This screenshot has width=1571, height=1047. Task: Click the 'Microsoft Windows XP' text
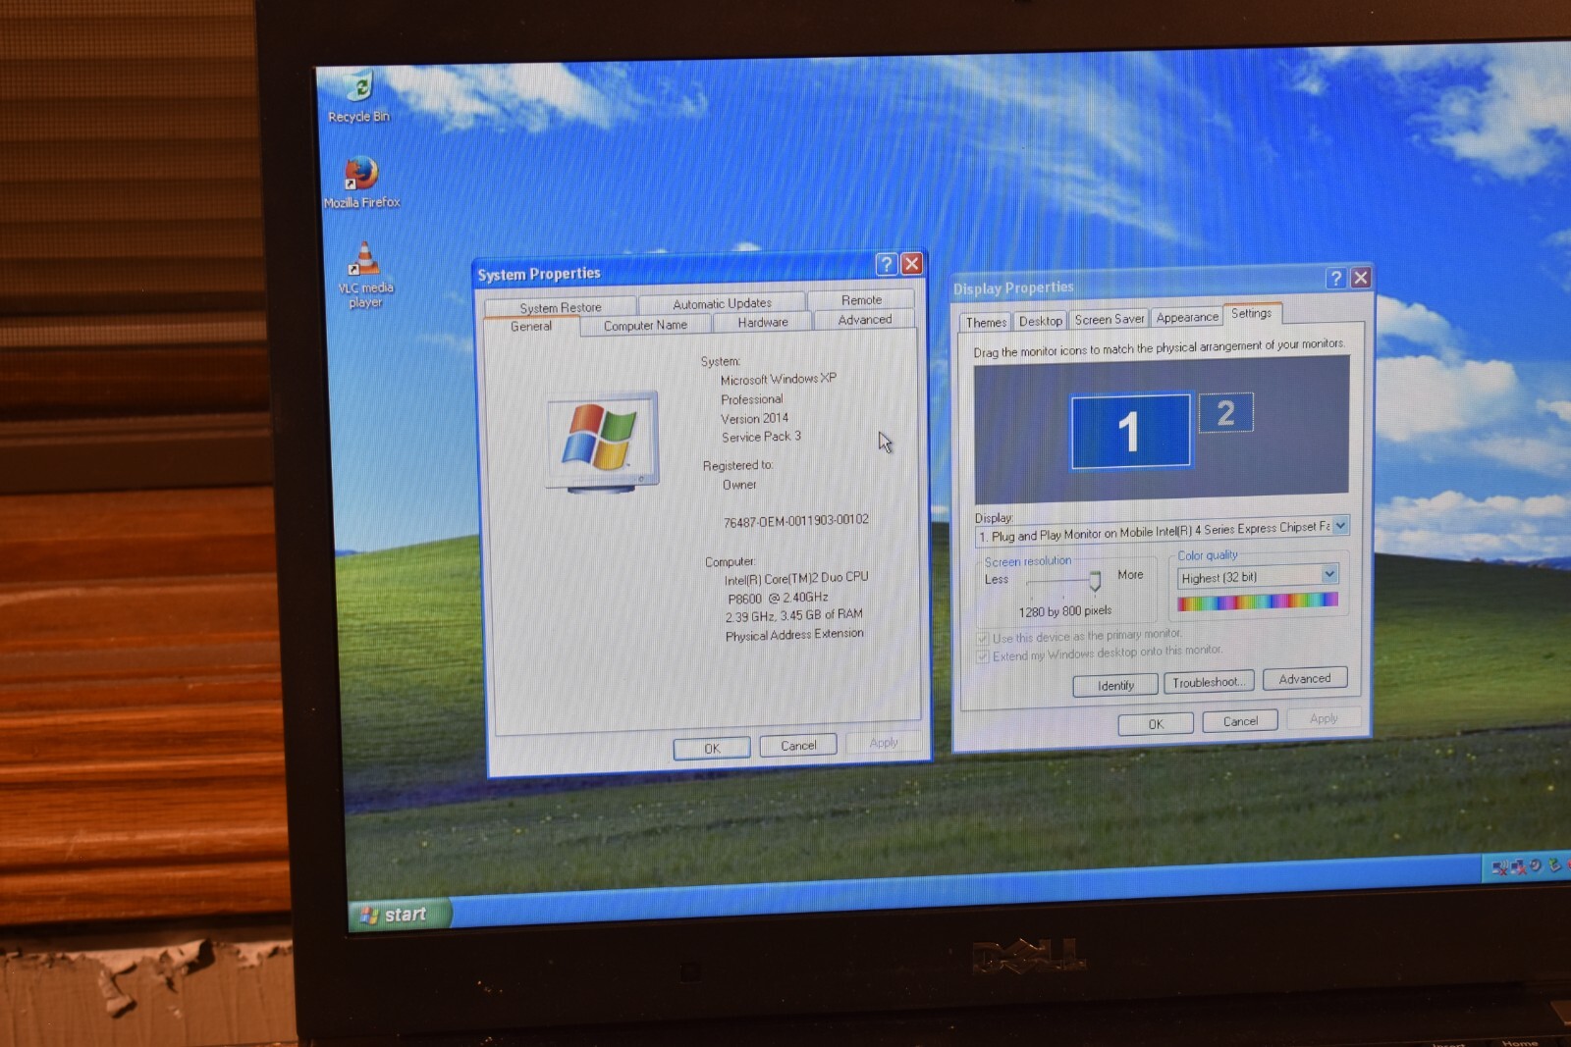tap(778, 379)
